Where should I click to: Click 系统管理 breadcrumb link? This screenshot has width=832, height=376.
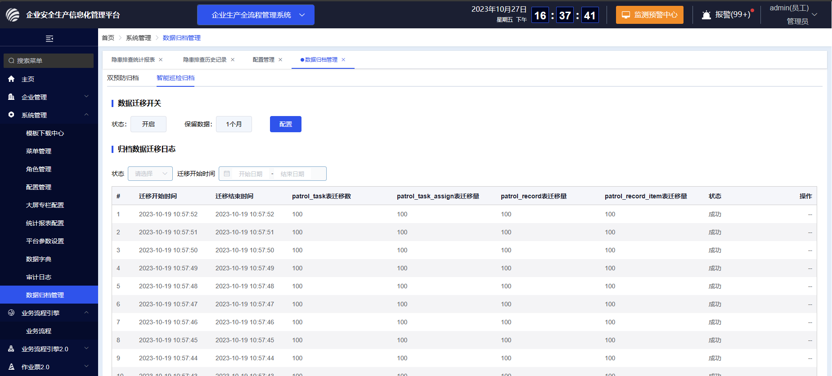[139, 38]
